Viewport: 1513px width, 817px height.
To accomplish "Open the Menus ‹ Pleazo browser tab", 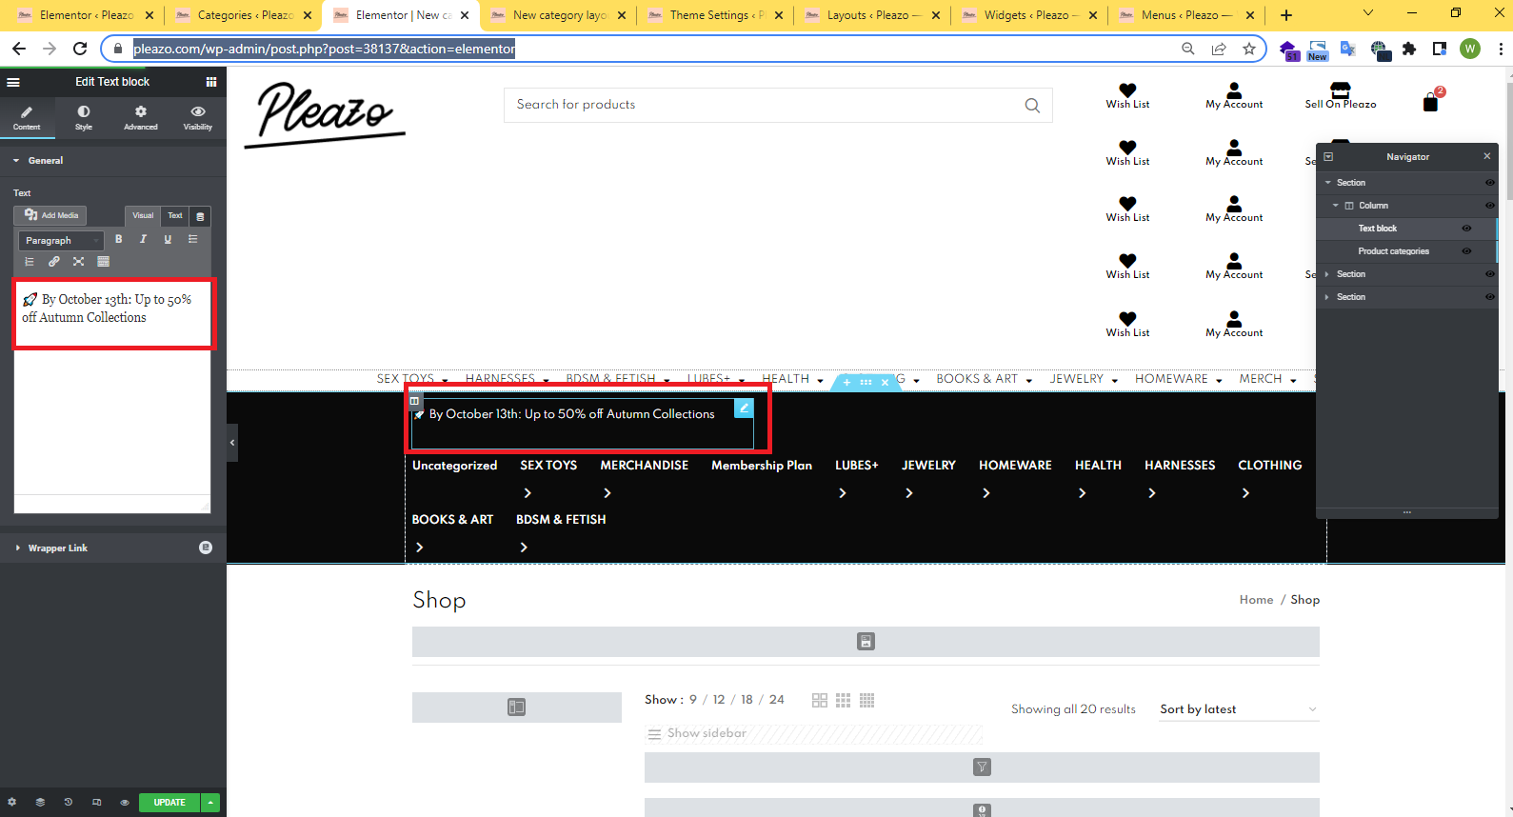I will coord(1185,15).
